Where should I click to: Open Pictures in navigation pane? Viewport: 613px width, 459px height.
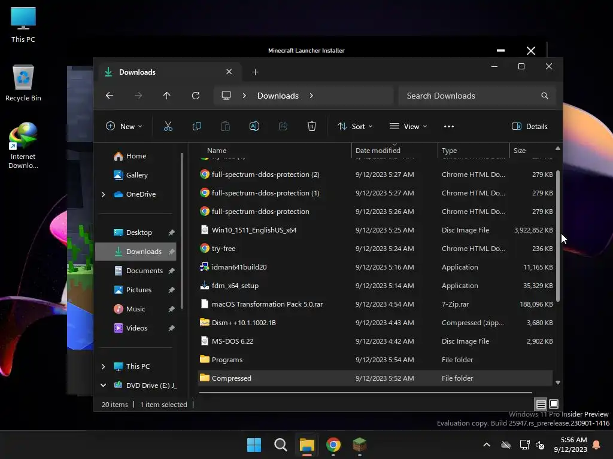[x=136, y=290]
